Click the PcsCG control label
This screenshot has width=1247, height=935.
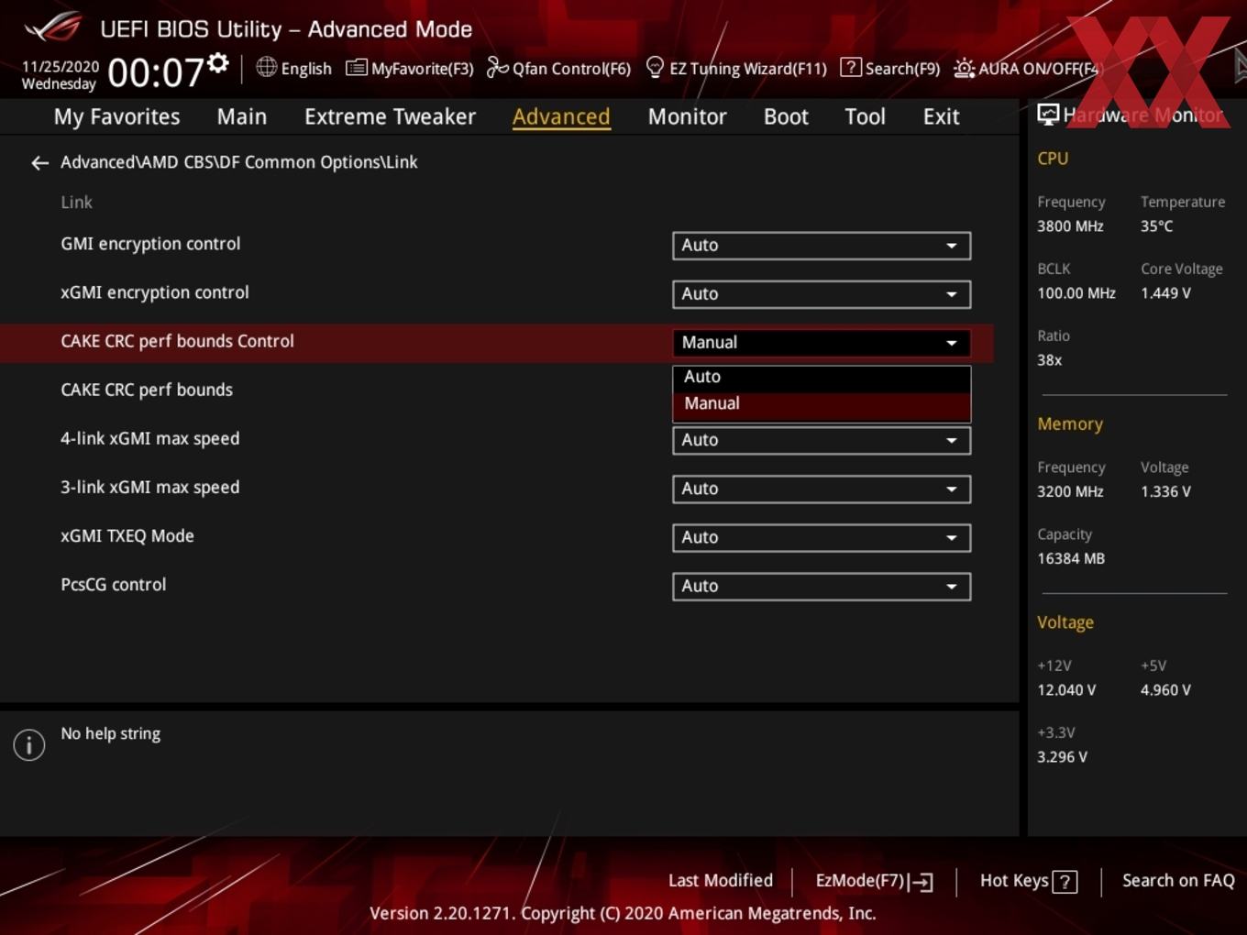(114, 584)
